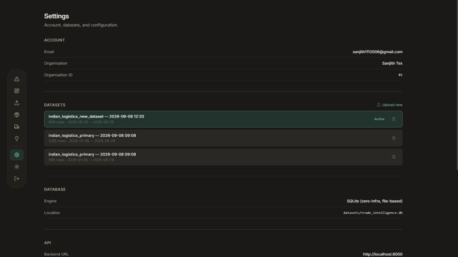Viewport: 458px width, 257px height.
Task: Delete the 1,135 rows indian_logistics_primary dataset
Action: click(393, 138)
